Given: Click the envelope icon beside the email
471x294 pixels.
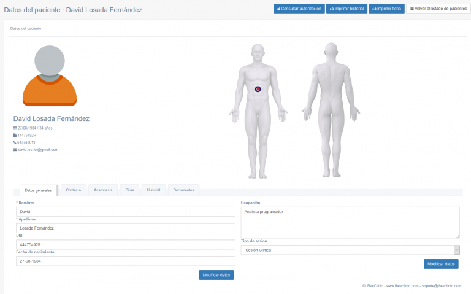Looking at the screenshot, I should pos(15,149).
